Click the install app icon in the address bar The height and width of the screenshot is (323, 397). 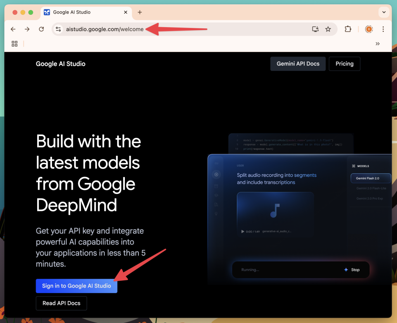(315, 29)
